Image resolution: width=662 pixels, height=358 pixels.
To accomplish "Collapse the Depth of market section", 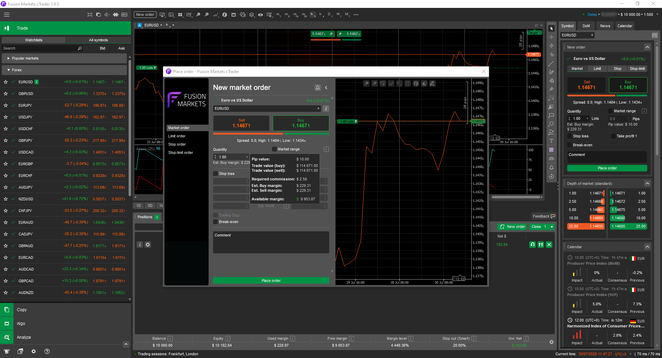I will pyautogui.click(x=647, y=183).
